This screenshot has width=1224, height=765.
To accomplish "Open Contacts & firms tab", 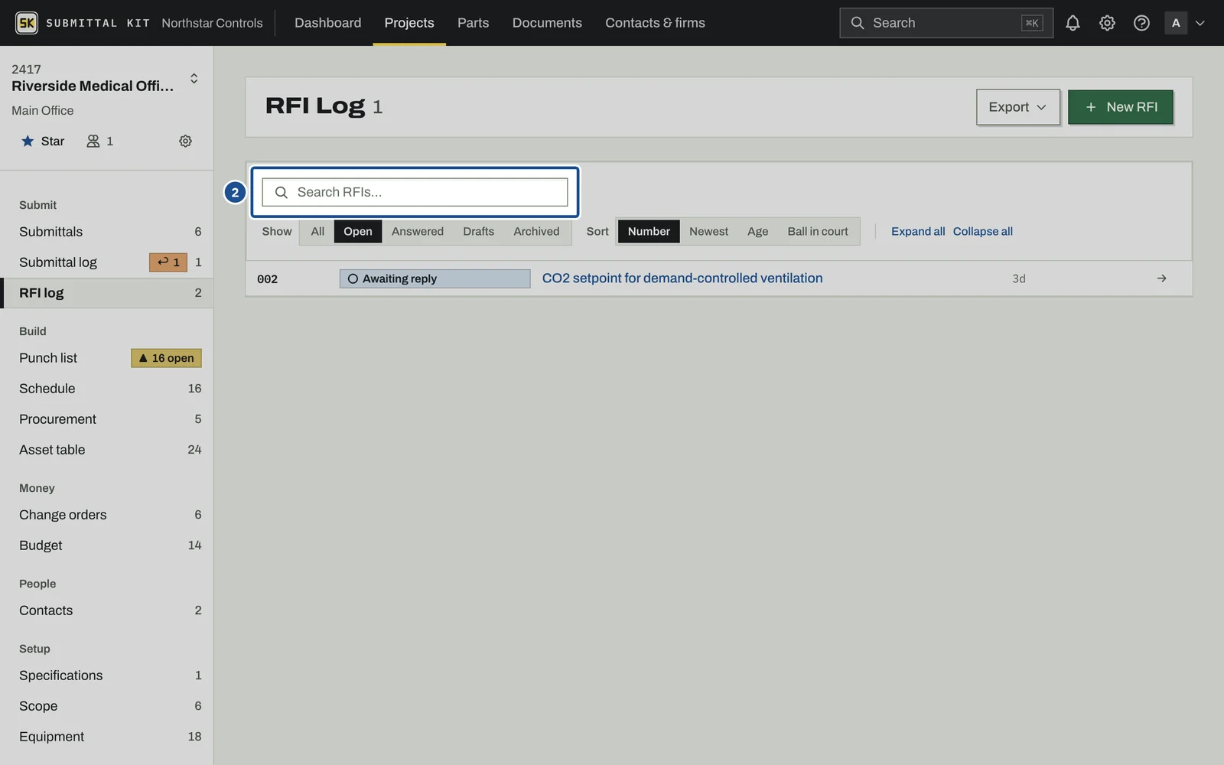I will pyautogui.click(x=655, y=23).
